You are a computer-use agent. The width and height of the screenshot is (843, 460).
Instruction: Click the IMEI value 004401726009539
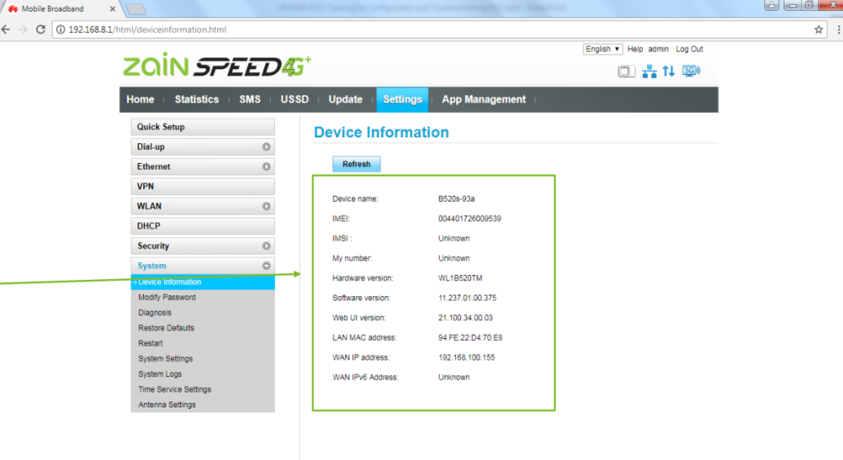[469, 219]
